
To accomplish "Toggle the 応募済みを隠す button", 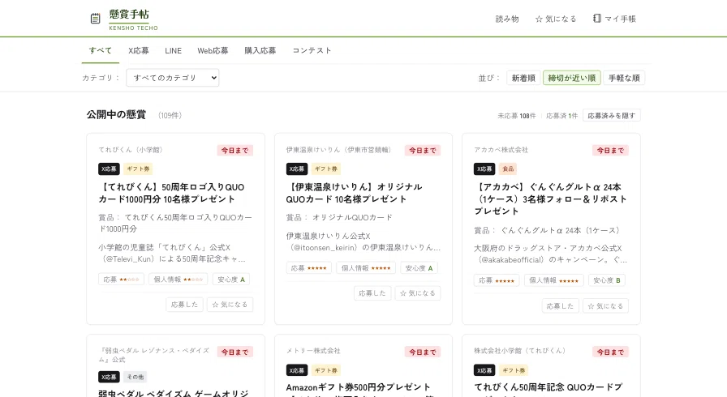I will point(612,115).
